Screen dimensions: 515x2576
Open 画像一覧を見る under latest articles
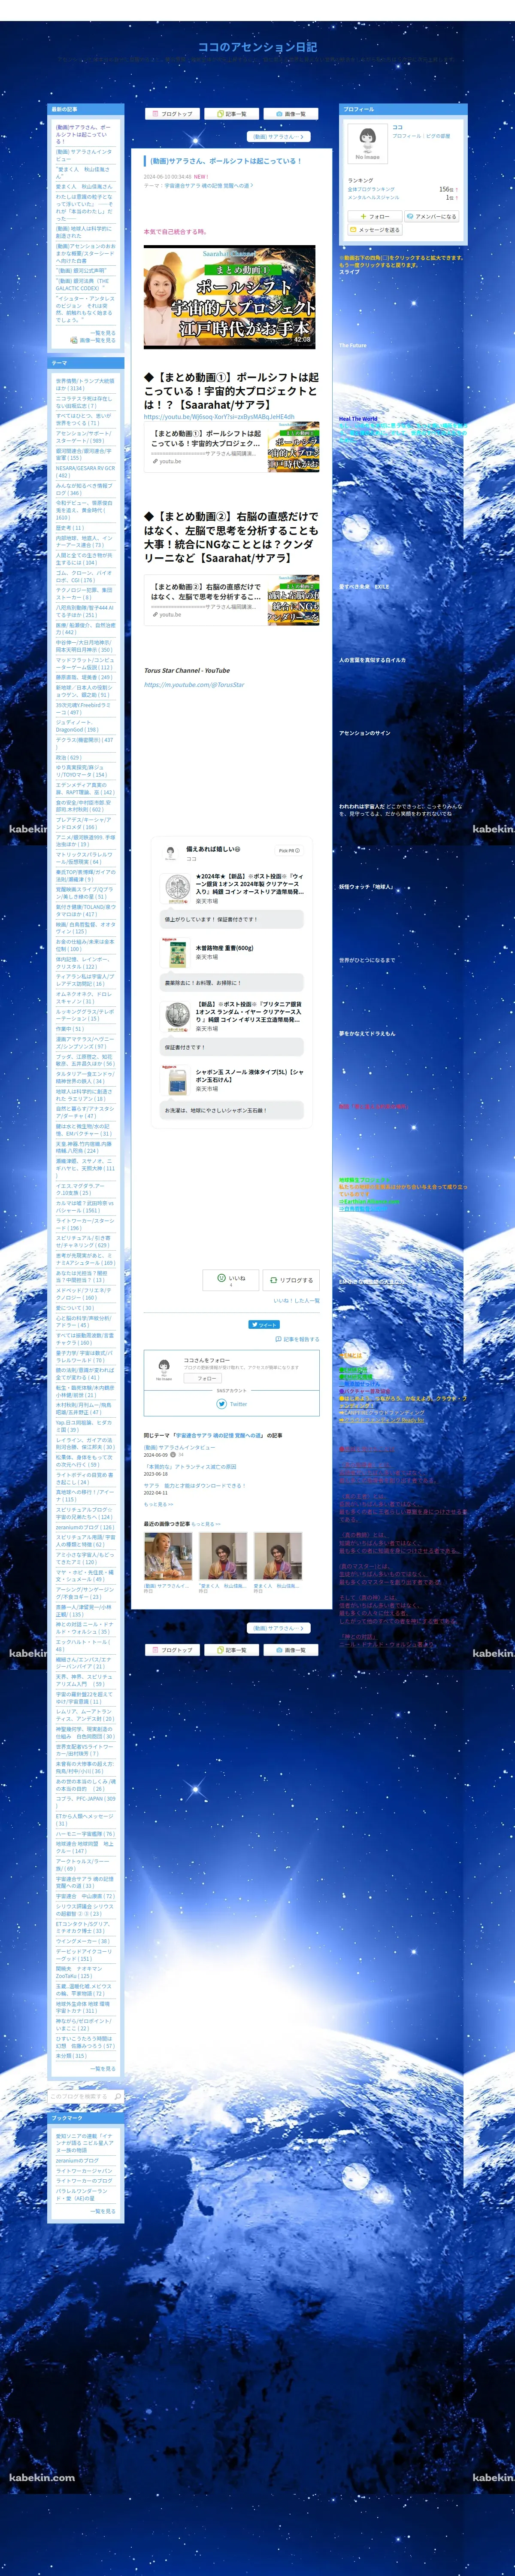pos(94,340)
